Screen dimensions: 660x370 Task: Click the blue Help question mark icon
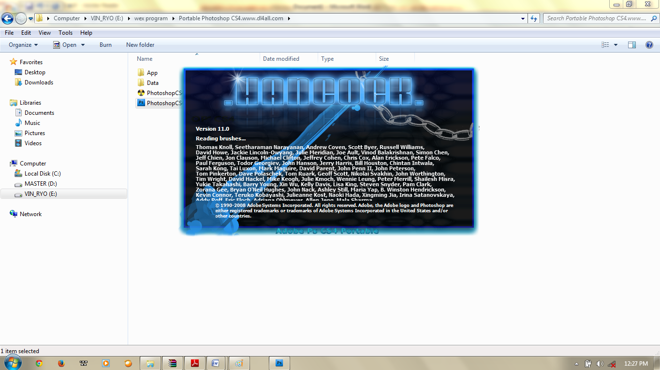649,45
